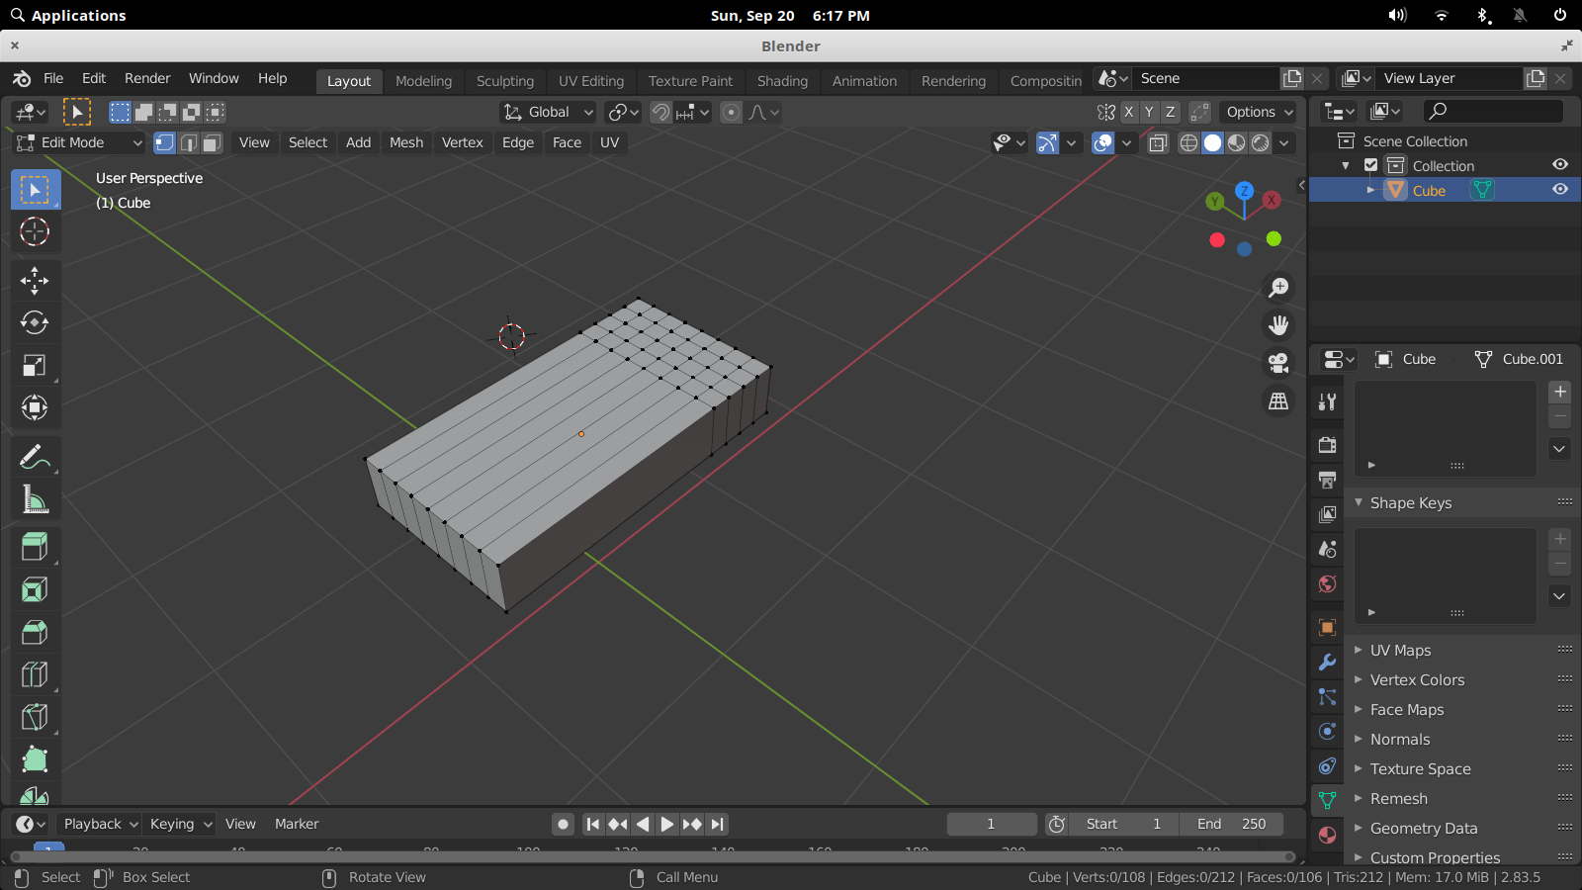Image resolution: width=1582 pixels, height=890 pixels.
Task: Activate the Rotate tool
Action: point(35,323)
